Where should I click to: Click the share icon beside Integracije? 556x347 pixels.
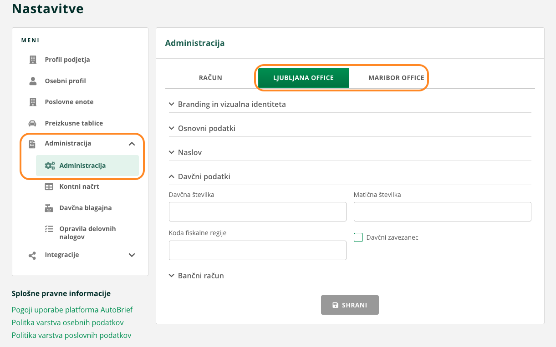33,255
